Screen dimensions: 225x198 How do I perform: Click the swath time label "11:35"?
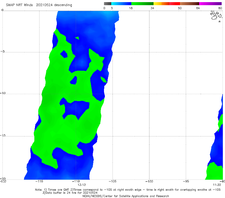coord(217,185)
